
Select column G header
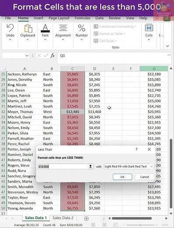point(154,68)
